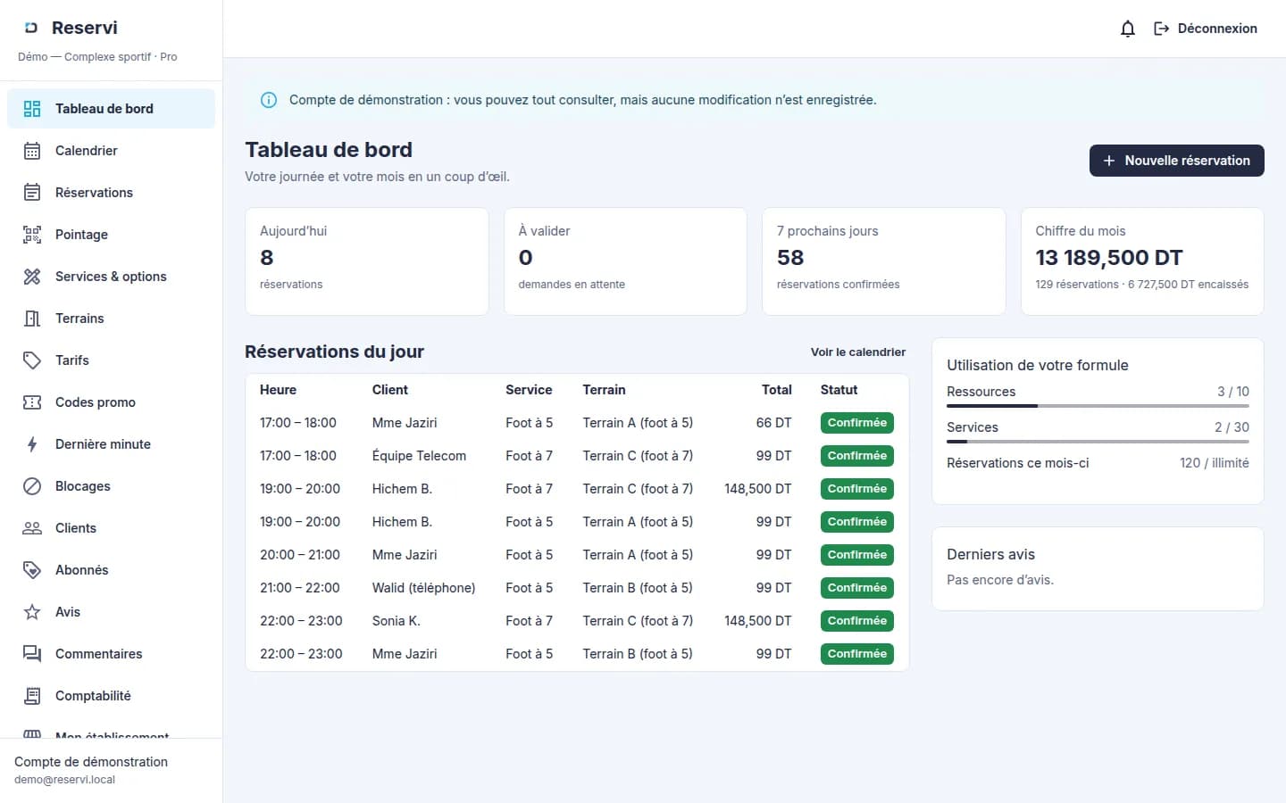Screen dimensions: 1286x803
Task: Click the Réservations ce mois-ci label
Action: pos(1017,463)
